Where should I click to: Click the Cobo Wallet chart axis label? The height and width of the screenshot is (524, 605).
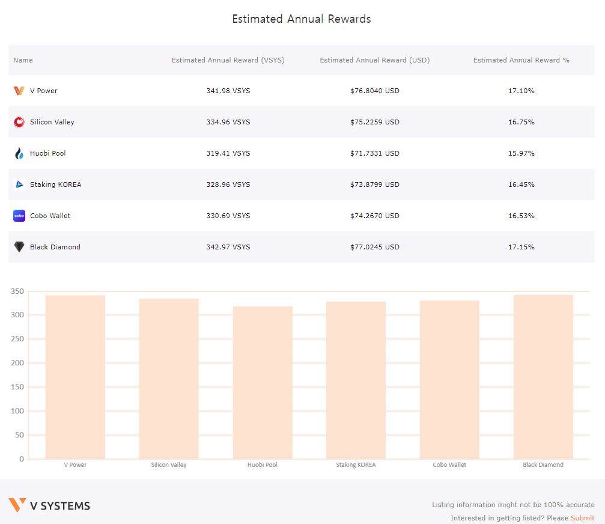(x=449, y=465)
